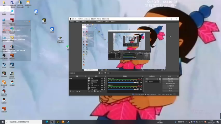
Task: Open 麦克风/Aux audio settings gear
Action: tap(141, 82)
